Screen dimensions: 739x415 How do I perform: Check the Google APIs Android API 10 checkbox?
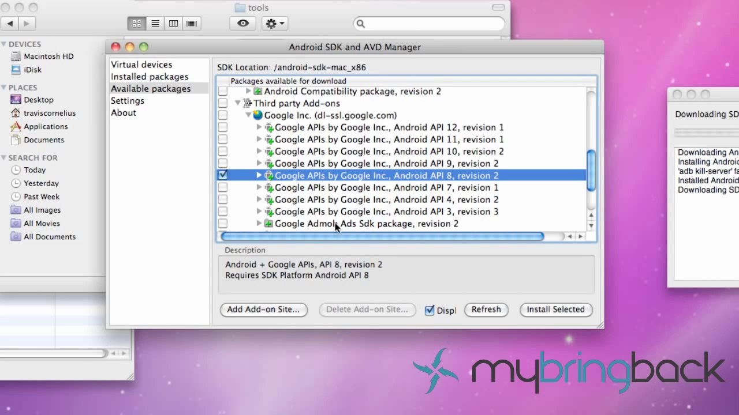[223, 152]
